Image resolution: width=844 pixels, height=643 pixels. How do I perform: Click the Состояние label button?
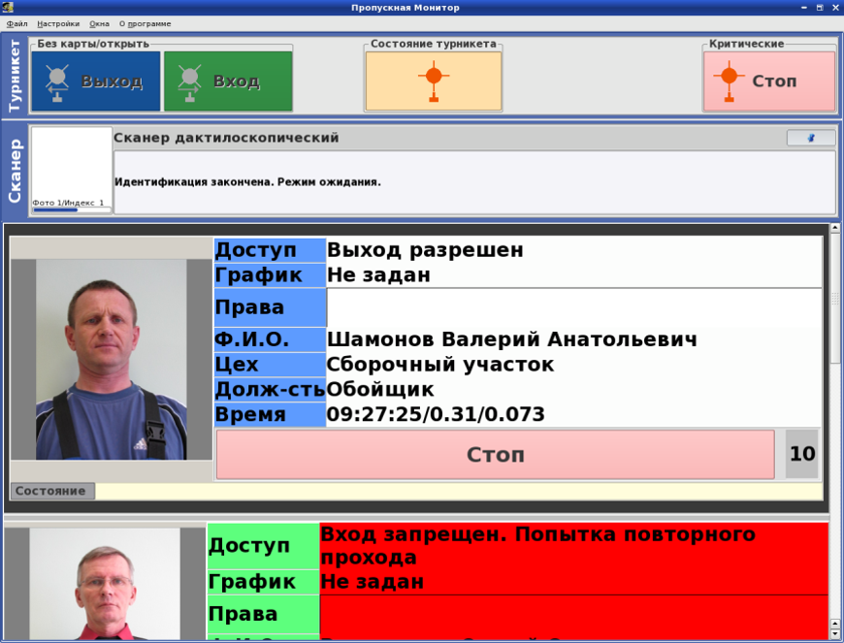[51, 491]
